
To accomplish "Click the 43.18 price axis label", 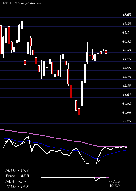I will pos(126,77).
